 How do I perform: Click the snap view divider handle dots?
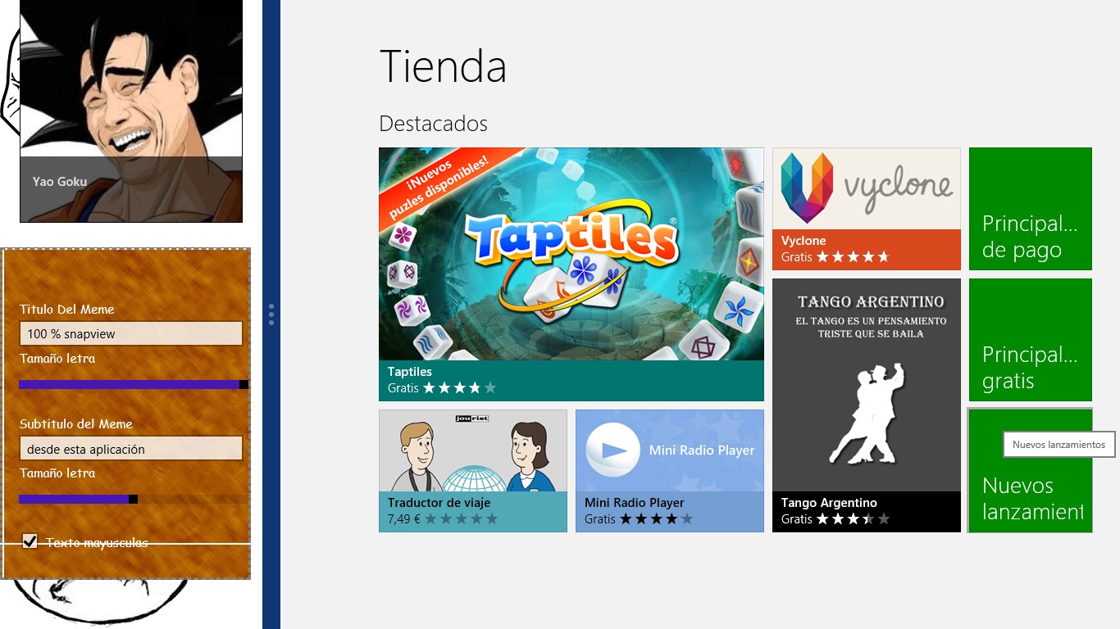(x=271, y=314)
